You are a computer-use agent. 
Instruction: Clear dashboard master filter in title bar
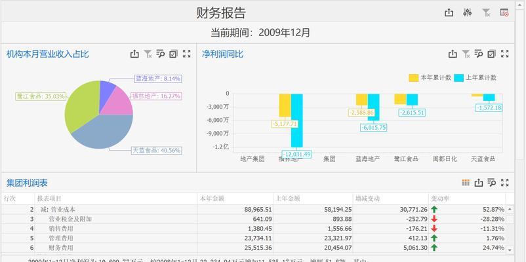(486, 12)
